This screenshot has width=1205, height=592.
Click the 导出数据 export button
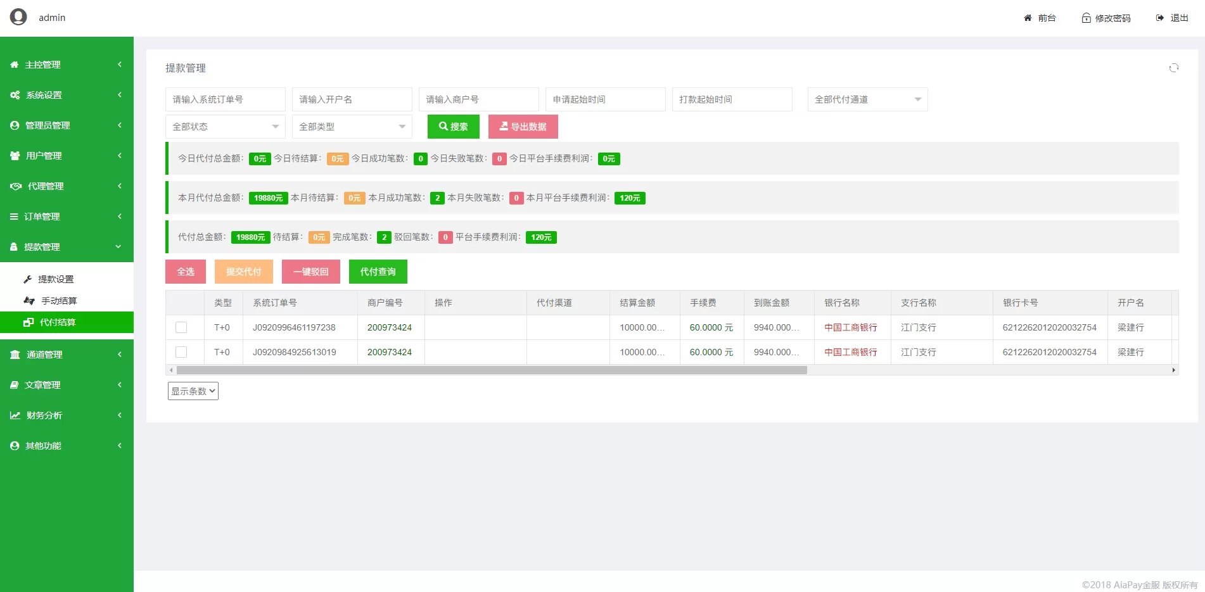(x=523, y=127)
